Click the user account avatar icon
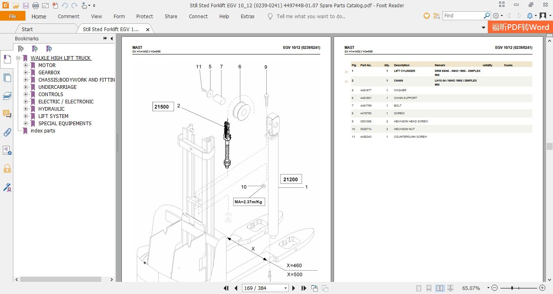 point(543,16)
